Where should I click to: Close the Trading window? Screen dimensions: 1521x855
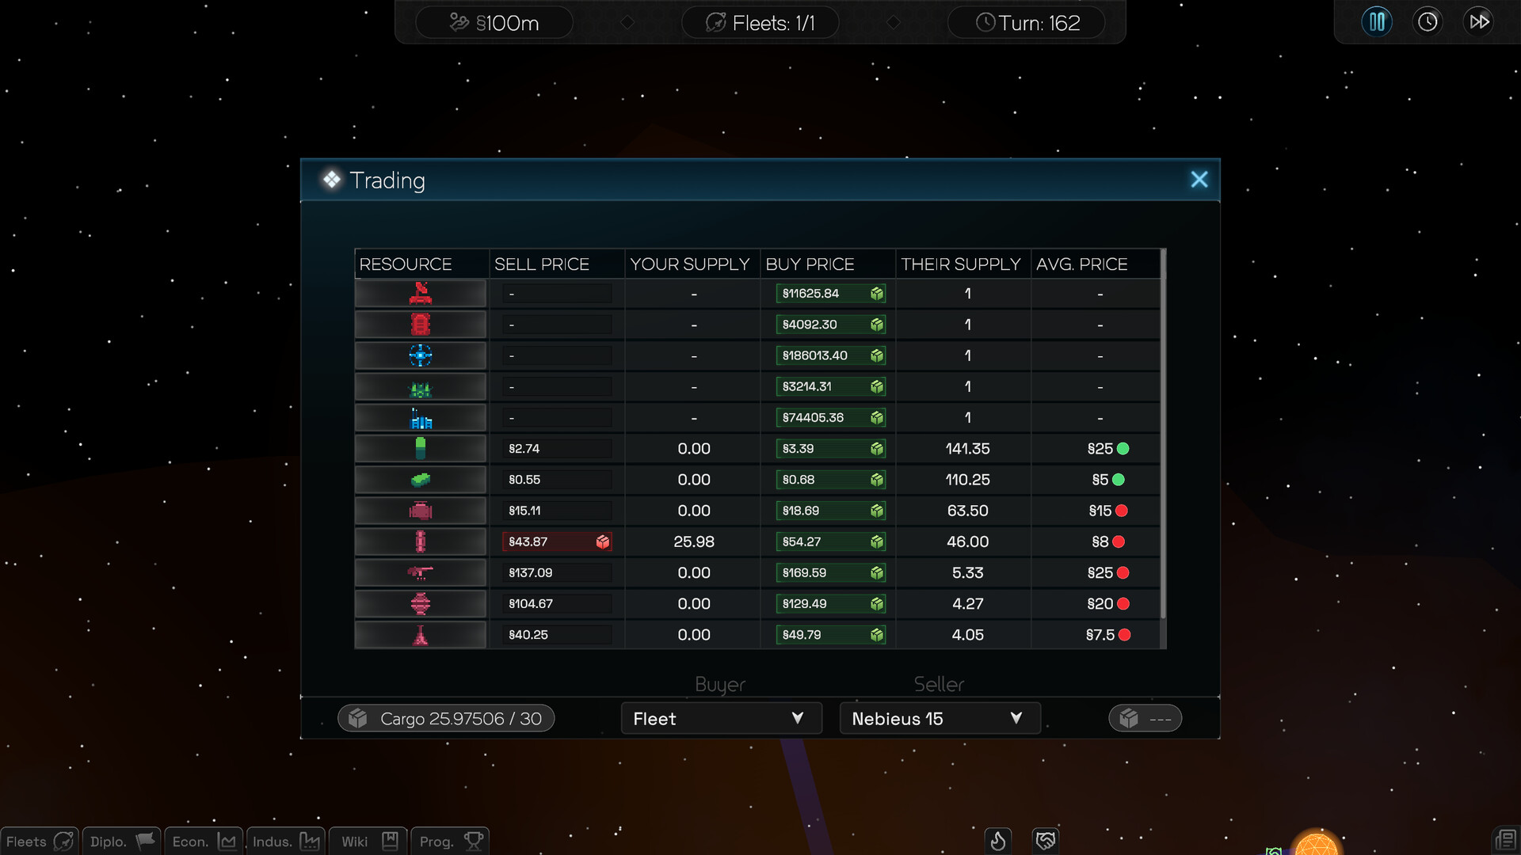click(1199, 180)
